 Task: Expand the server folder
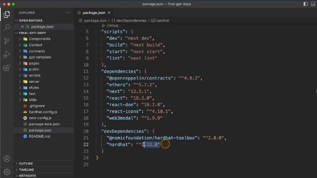pyautogui.click(x=34, y=82)
